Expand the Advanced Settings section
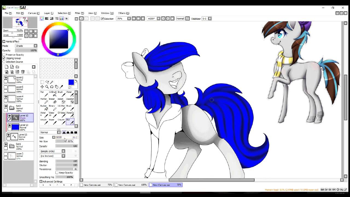This screenshot has height=197, width=350. (x=41, y=182)
